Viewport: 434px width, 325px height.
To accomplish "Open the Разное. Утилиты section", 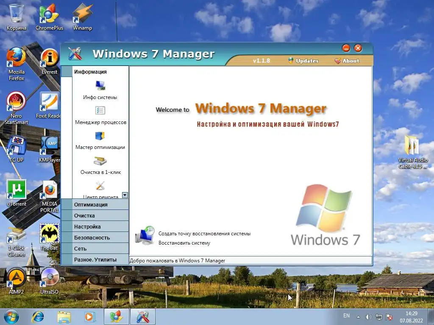I will point(95,260).
